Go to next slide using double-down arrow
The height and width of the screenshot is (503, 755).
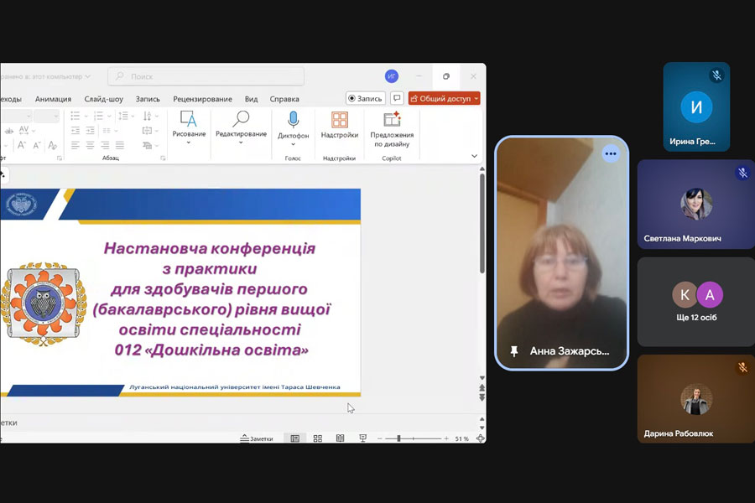(482, 397)
